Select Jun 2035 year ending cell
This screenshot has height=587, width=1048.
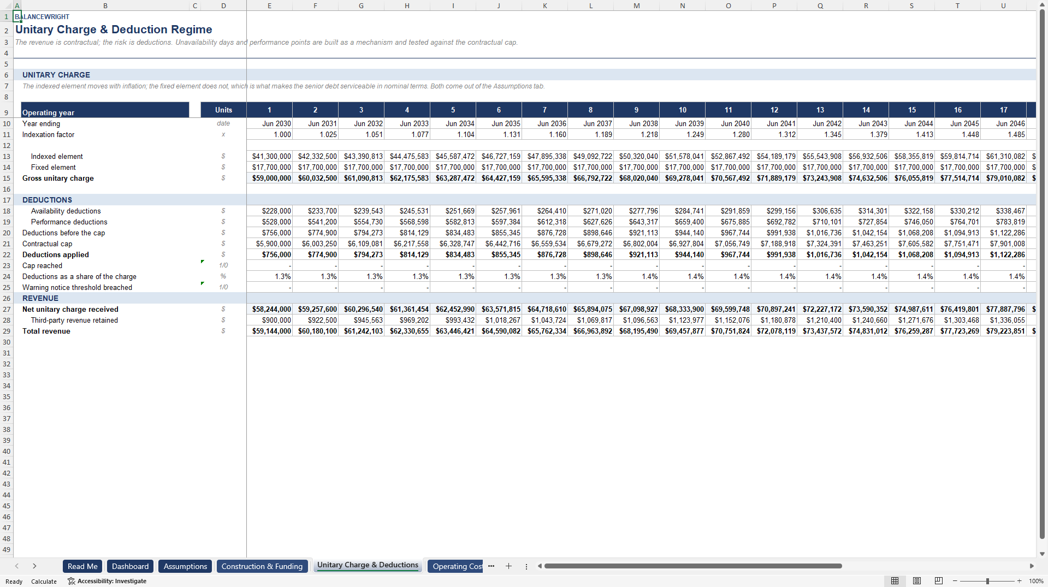click(499, 123)
